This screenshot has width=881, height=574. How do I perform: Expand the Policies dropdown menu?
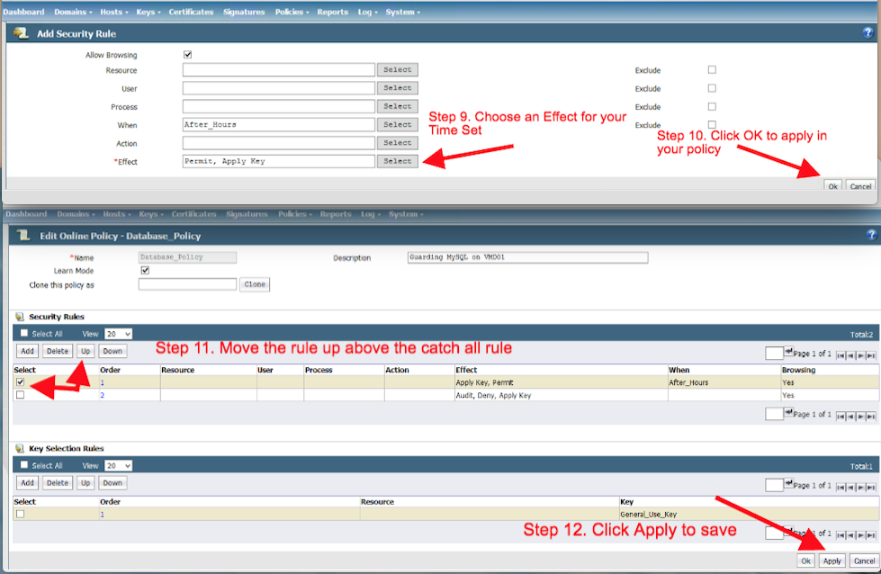(293, 12)
